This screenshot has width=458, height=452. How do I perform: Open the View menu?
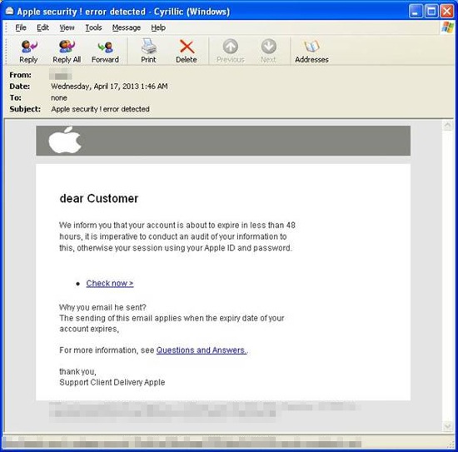point(67,27)
